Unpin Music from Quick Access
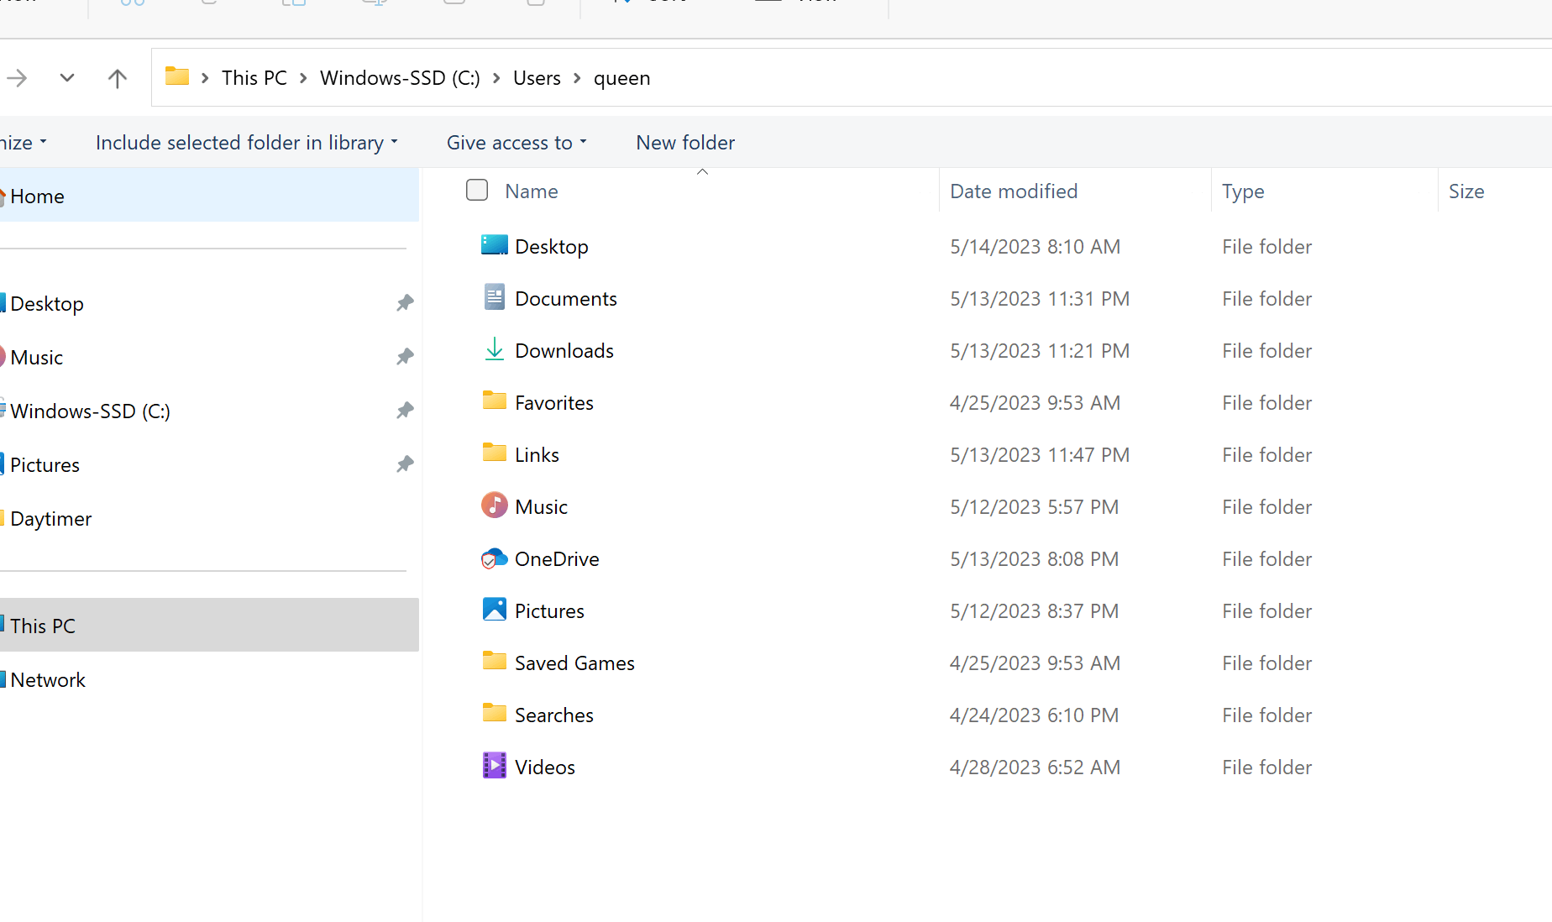 click(x=405, y=357)
